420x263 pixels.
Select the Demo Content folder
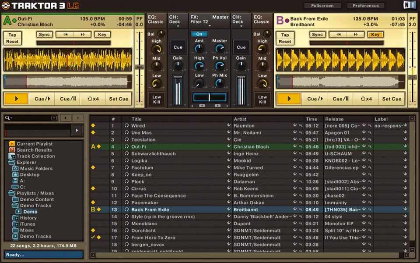pyautogui.click(x=35, y=199)
